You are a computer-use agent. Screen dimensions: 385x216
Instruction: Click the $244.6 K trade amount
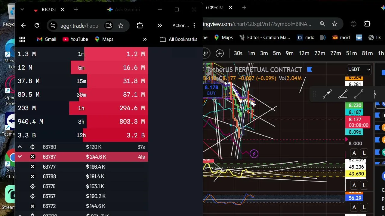96,157
